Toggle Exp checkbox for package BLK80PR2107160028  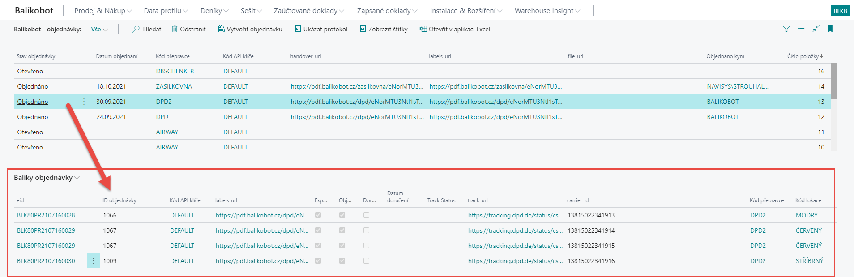click(318, 215)
